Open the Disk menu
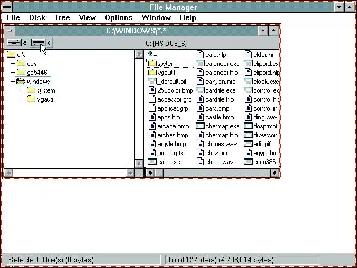The image size is (357, 268). point(37,17)
